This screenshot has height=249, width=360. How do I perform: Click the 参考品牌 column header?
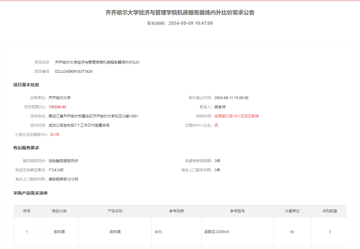(x=176, y=211)
